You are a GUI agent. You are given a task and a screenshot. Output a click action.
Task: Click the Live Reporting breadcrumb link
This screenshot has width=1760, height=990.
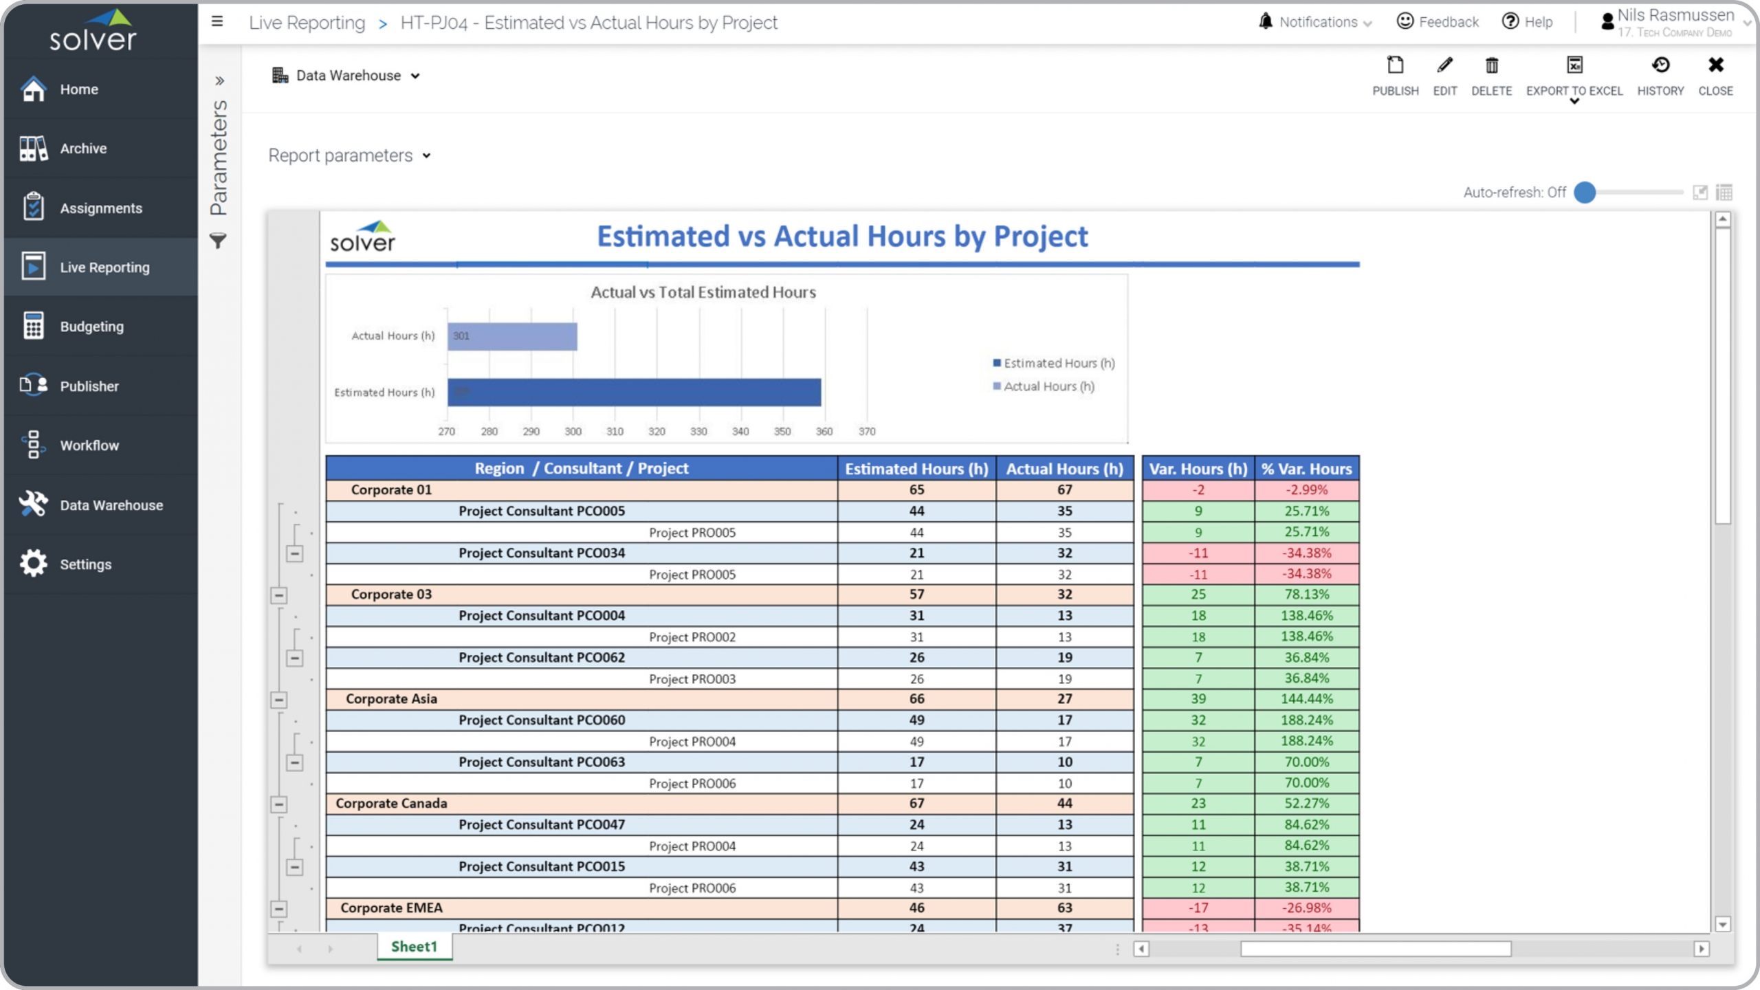point(307,23)
